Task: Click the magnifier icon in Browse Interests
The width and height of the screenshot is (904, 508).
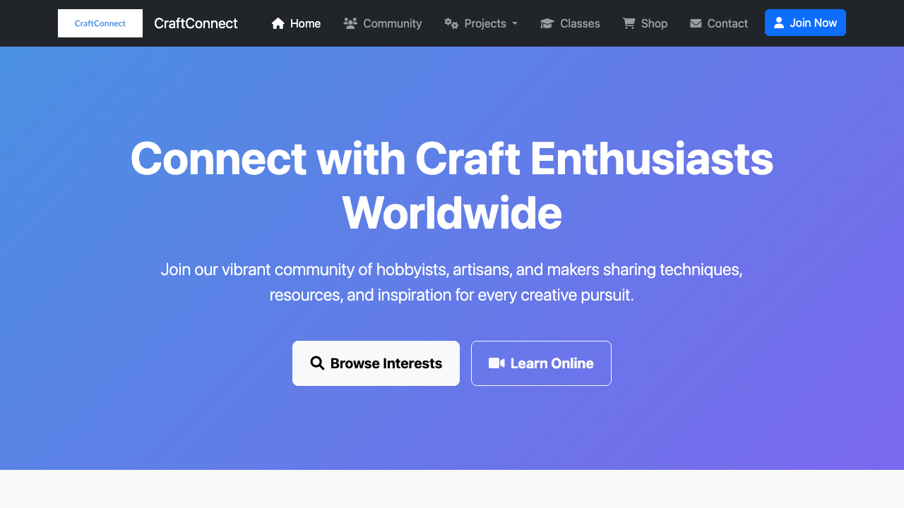Action: tap(317, 363)
